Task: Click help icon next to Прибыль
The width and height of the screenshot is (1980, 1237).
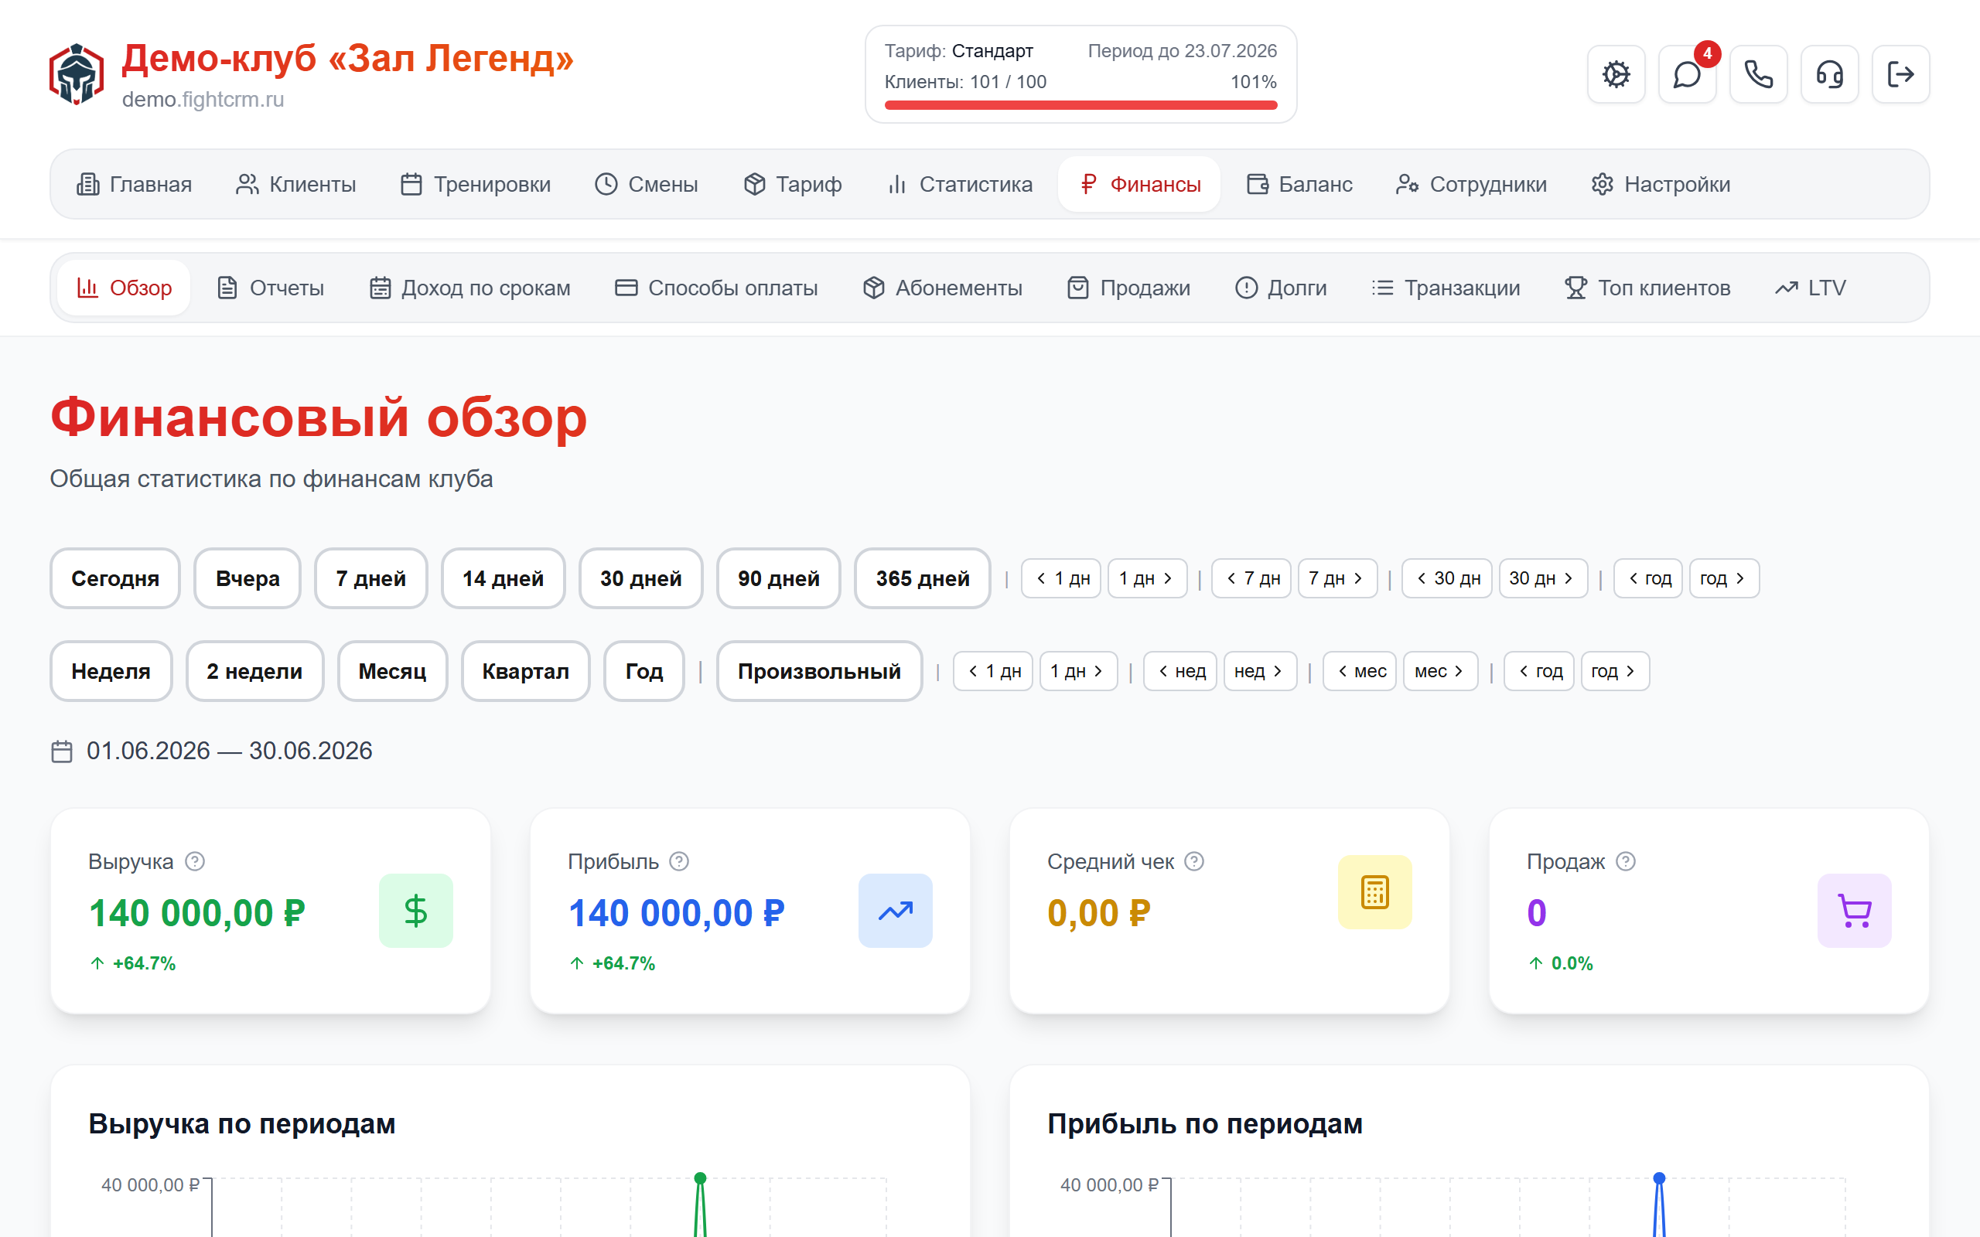Action: tap(679, 861)
